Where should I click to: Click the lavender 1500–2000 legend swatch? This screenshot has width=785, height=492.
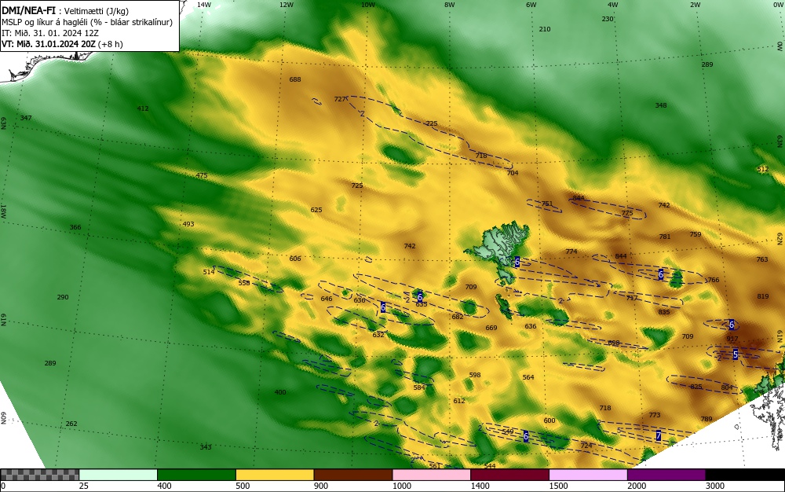[x=588, y=475]
